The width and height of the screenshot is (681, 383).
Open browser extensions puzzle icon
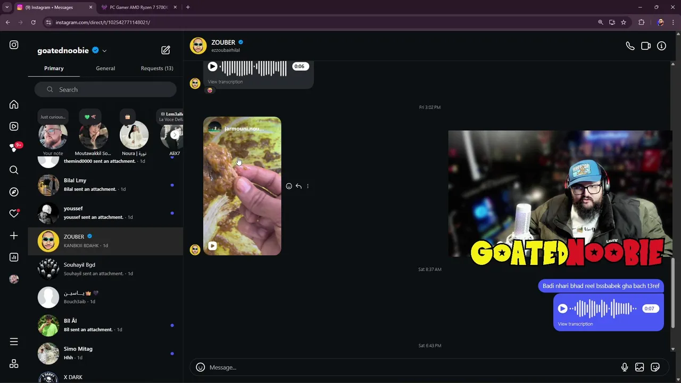pyautogui.click(x=641, y=22)
